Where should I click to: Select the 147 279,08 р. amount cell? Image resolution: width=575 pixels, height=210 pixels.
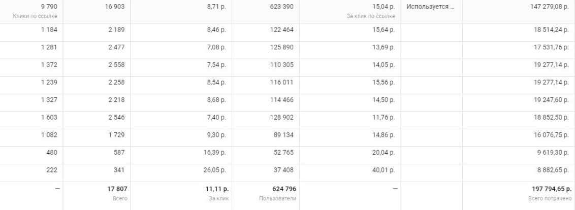coord(551,6)
